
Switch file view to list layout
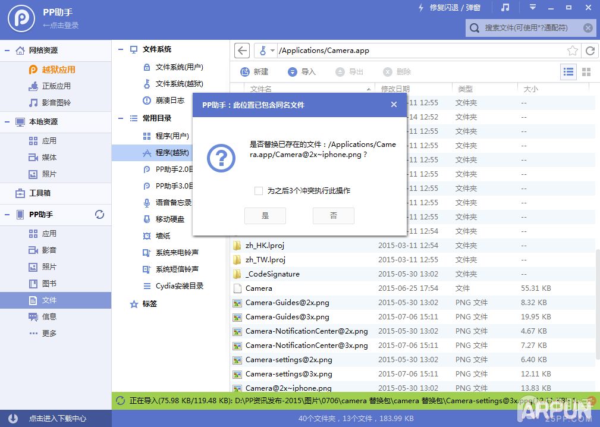pos(568,71)
